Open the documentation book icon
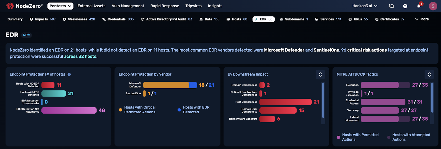Screen dimensions: 441x149 click(391, 6)
